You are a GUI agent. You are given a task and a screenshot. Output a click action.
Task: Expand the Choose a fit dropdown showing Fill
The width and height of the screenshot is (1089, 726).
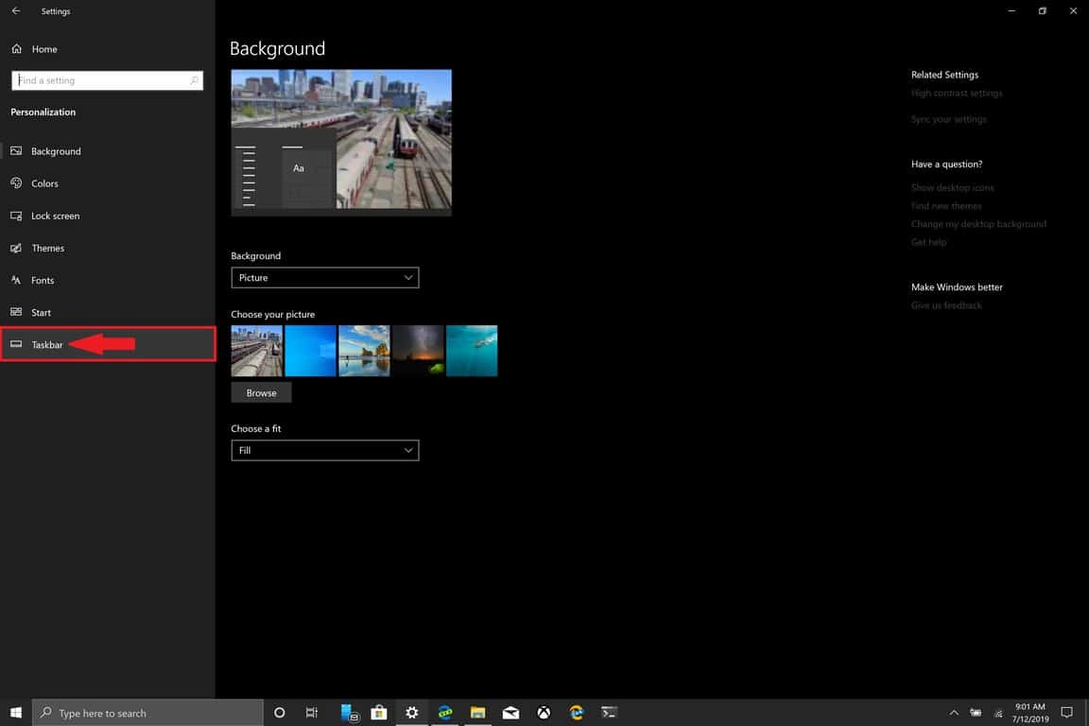(x=325, y=451)
